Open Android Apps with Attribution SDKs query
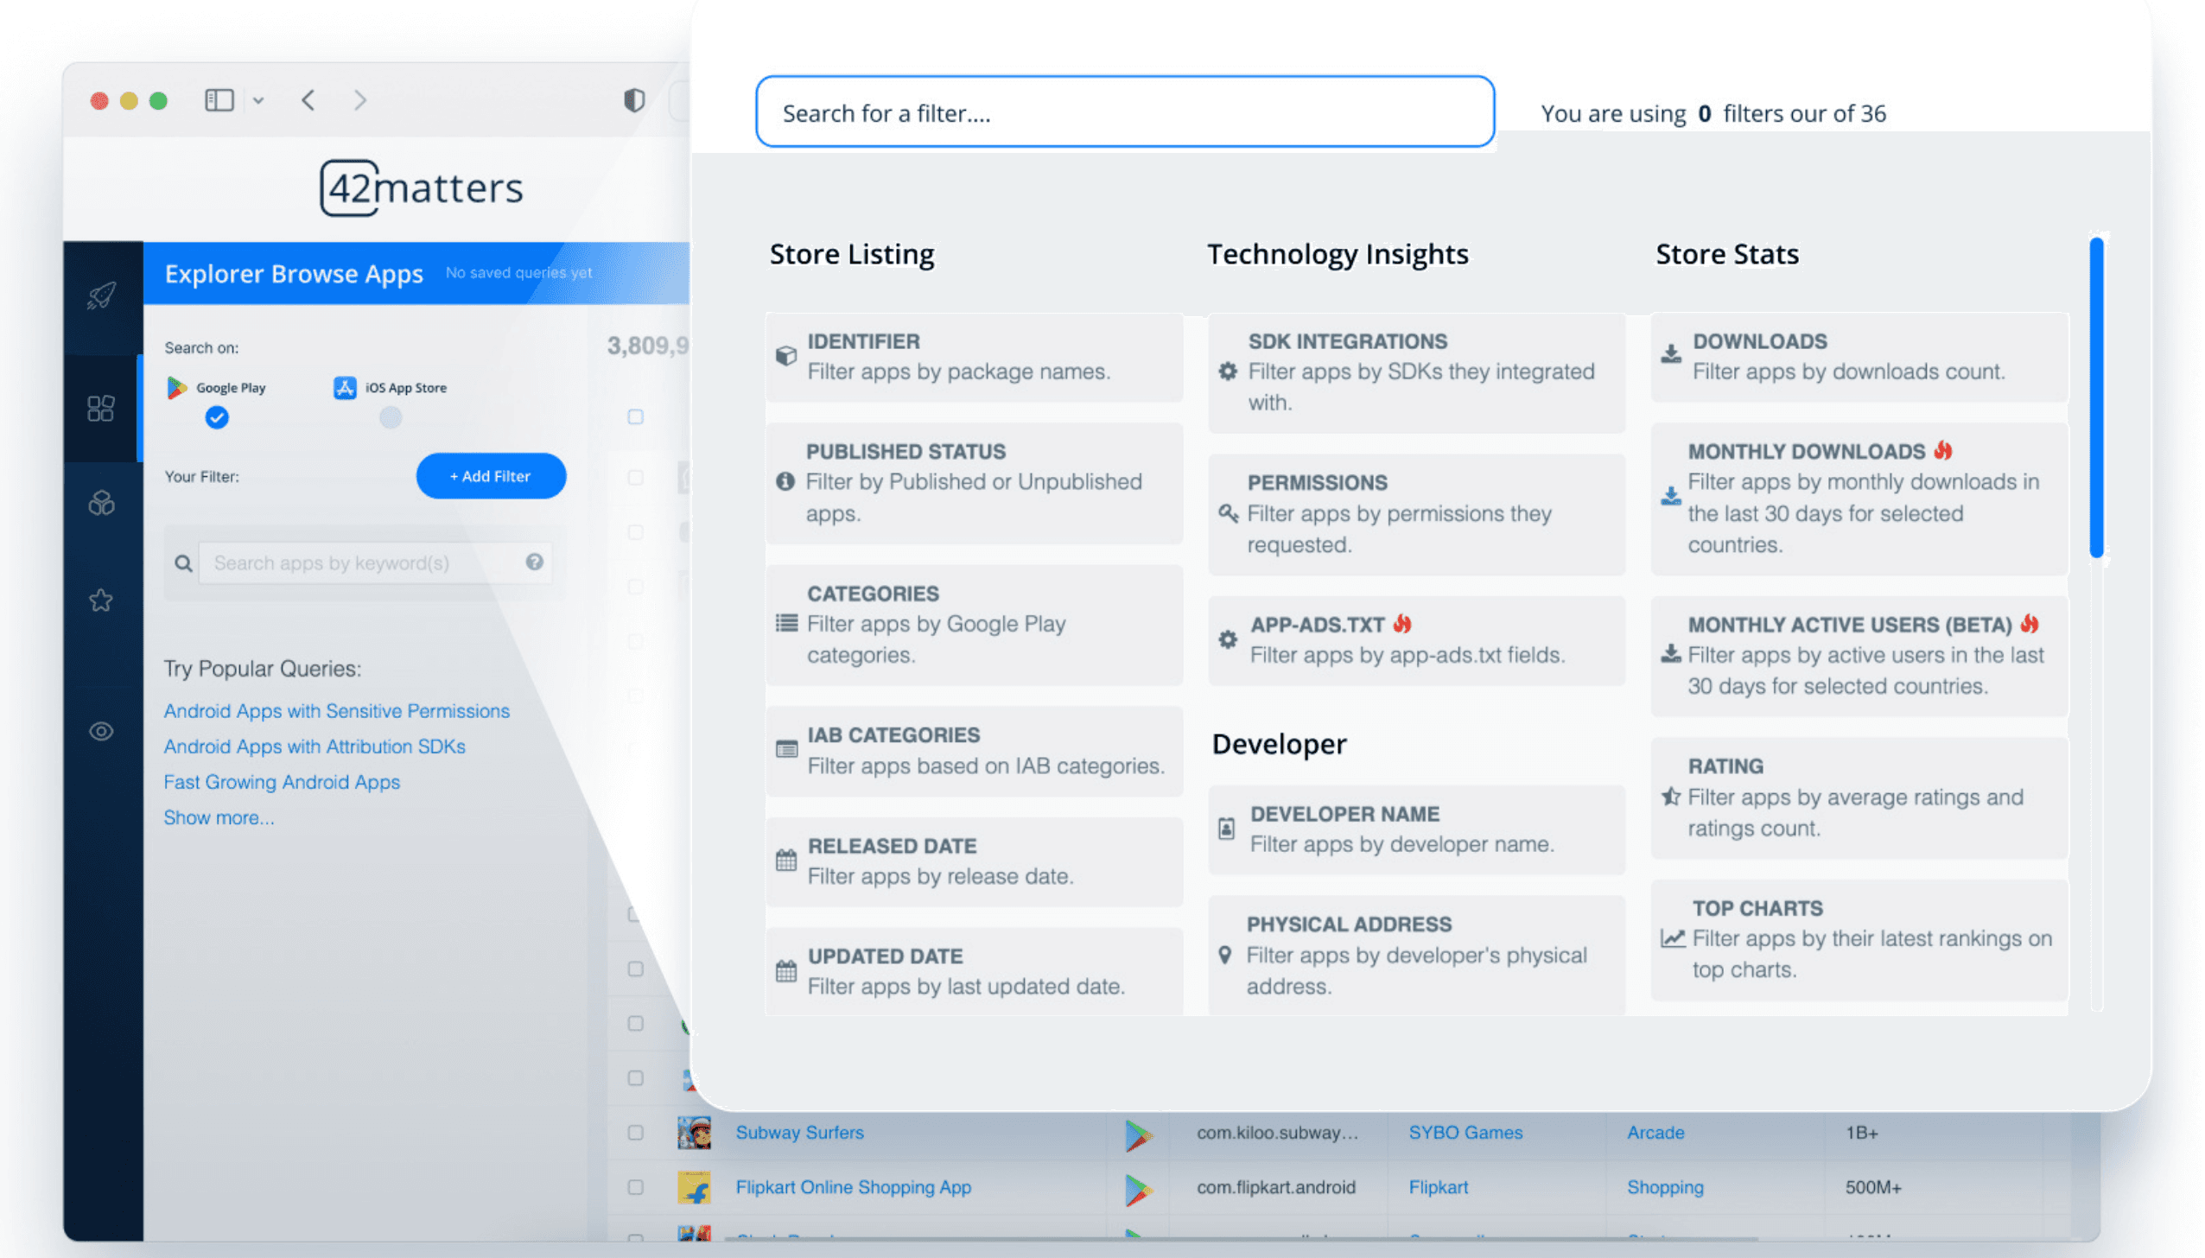This screenshot has width=2205, height=1258. click(x=315, y=747)
